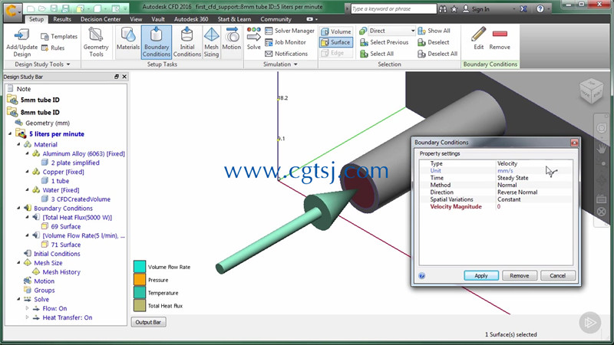Open the Rules tool
This screenshot has height=345, width=614.
53,48
